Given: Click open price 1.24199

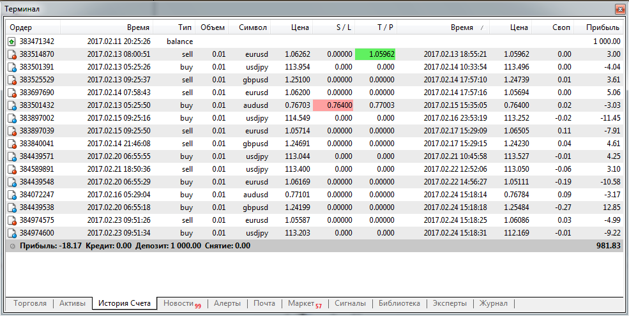Looking at the screenshot, I should [x=297, y=207].
